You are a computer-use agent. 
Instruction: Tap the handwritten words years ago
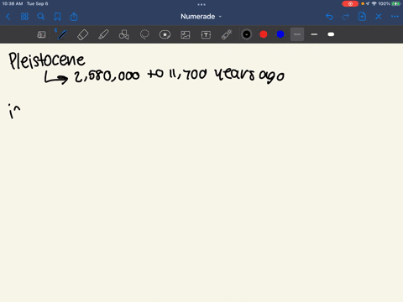249,75
